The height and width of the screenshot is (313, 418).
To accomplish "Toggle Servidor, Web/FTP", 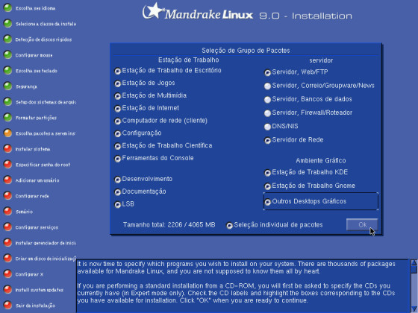I will tap(267, 72).
